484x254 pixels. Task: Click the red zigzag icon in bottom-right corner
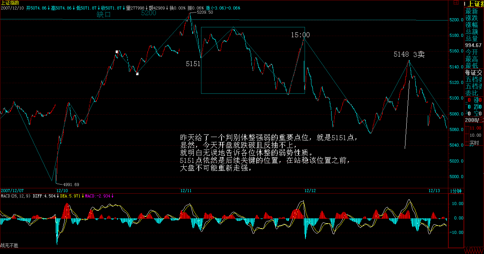pyautogui.click(x=474, y=251)
